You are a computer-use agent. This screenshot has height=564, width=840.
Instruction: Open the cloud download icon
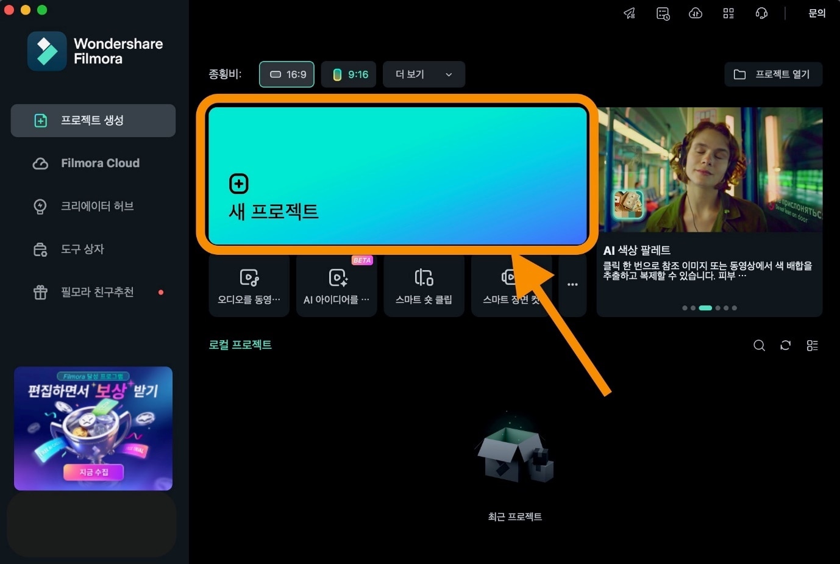click(x=696, y=13)
